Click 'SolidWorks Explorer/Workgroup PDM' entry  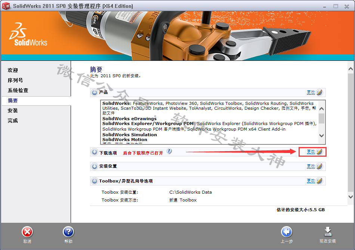(x=148, y=124)
